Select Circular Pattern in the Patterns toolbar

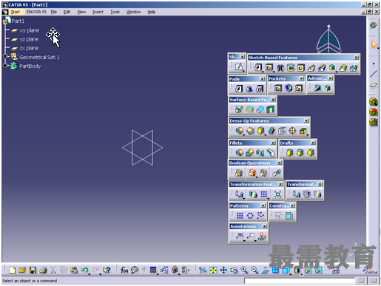(x=250, y=216)
